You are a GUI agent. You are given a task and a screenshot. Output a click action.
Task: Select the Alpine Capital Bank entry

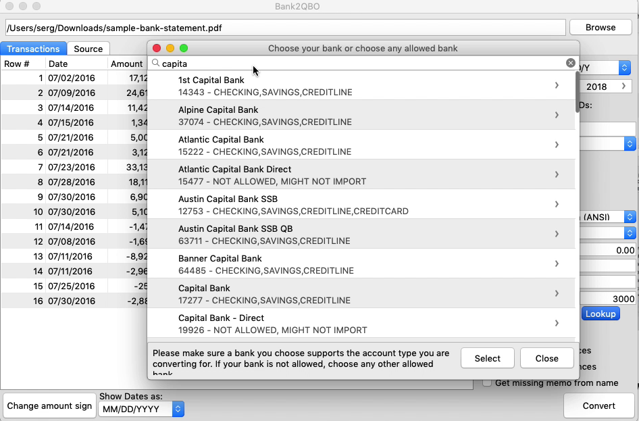[361, 115]
